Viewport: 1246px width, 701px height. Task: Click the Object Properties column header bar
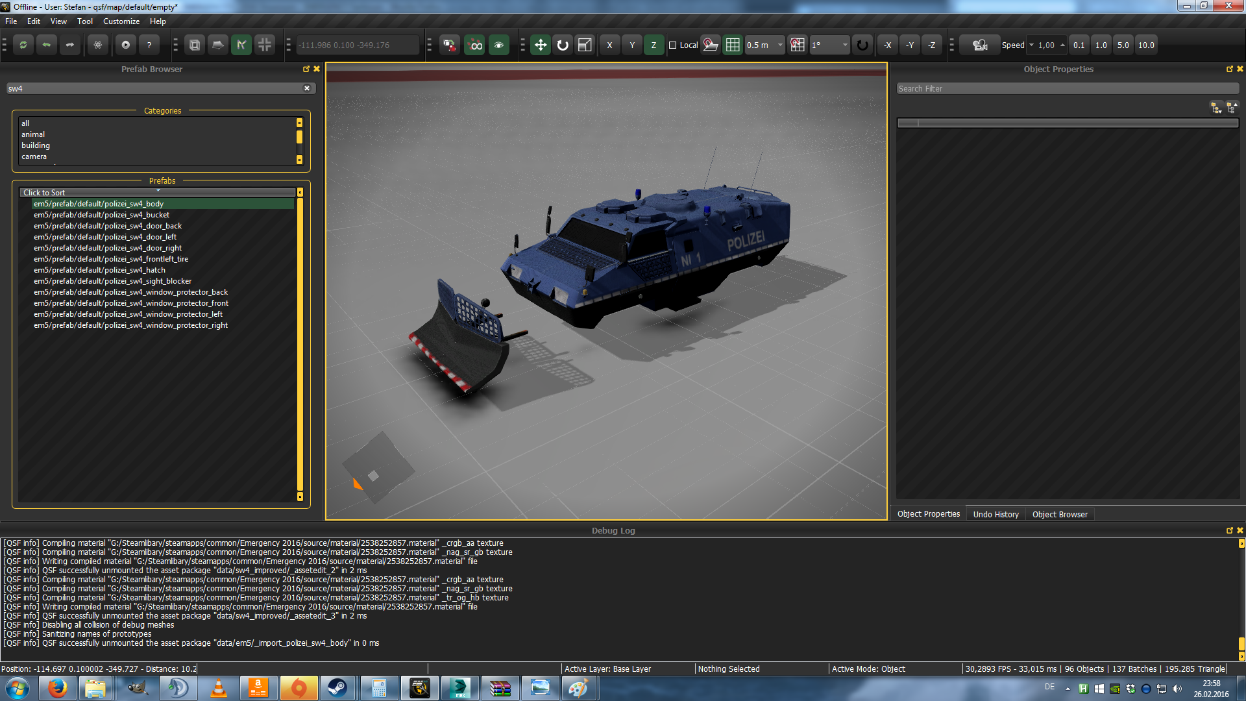1068,123
